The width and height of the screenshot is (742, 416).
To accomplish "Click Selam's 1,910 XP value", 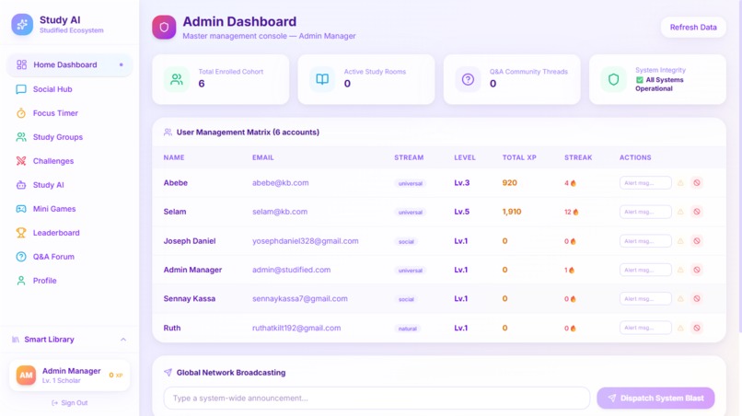I will click(512, 212).
